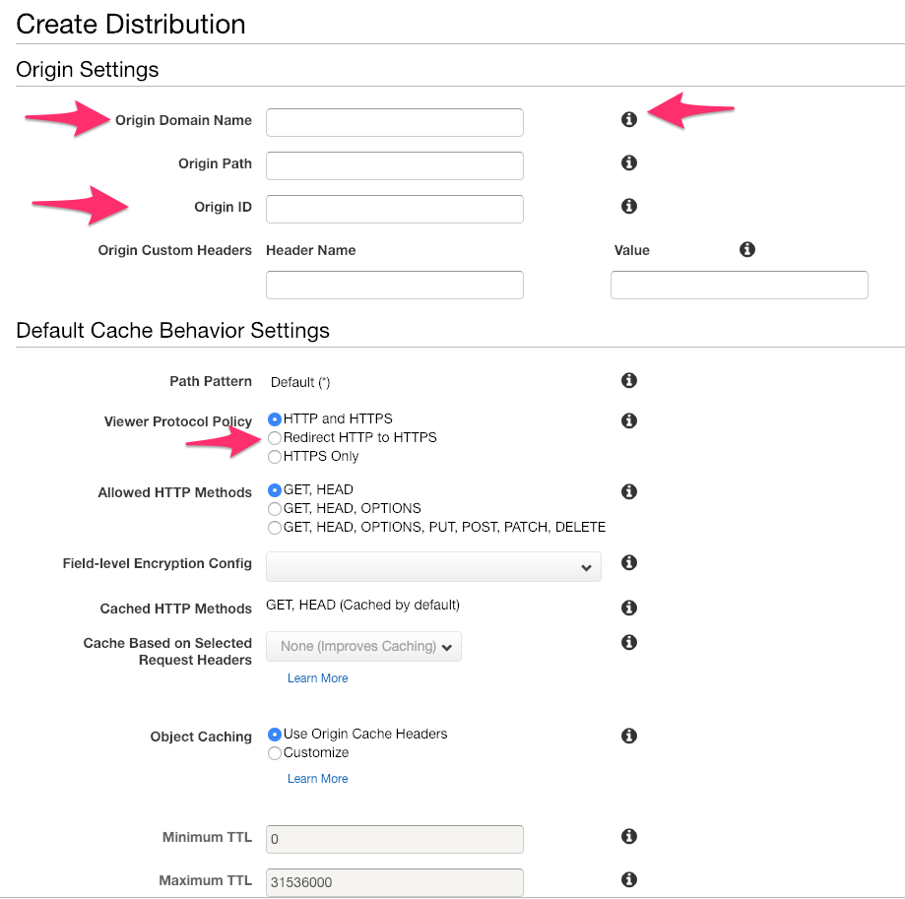Viewport: 905px width, 899px height.
Task: Open the info icon next to Value
Action: (x=746, y=249)
